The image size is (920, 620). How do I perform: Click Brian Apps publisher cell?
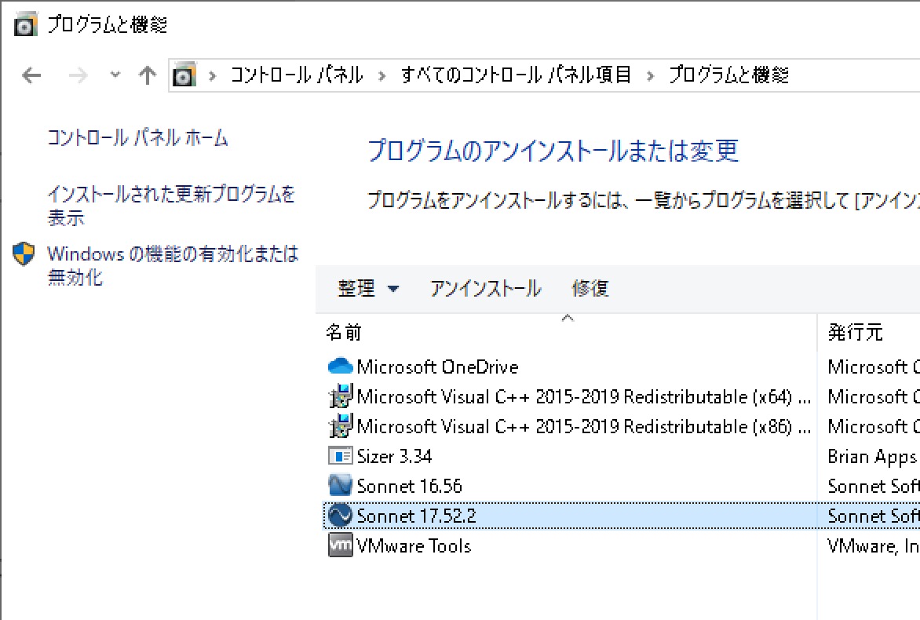(x=873, y=456)
